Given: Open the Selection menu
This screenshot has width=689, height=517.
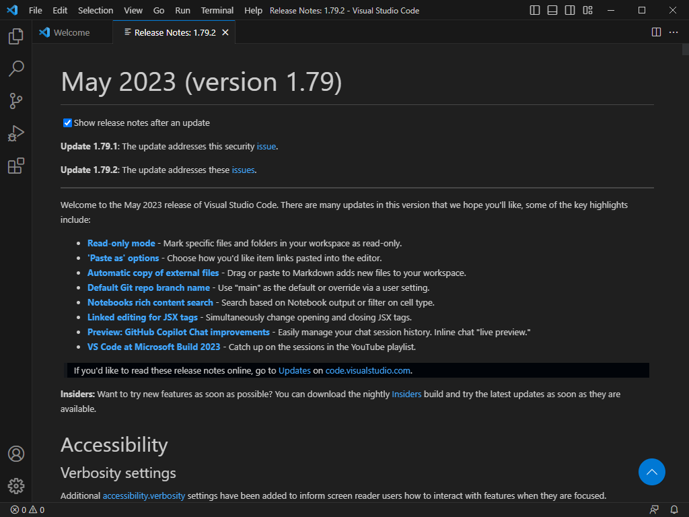Looking at the screenshot, I should point(96,10).
